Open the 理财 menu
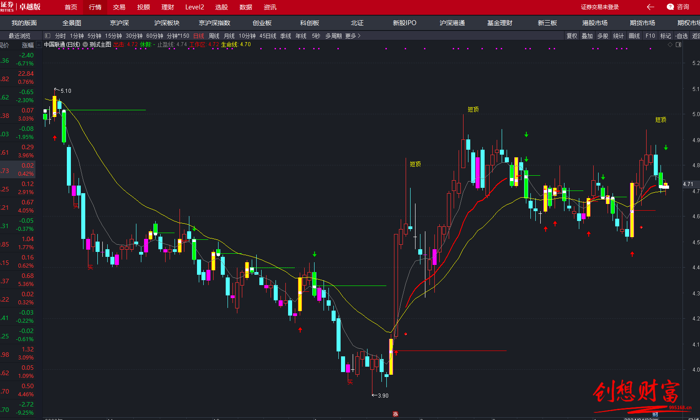This screenshot has height=420, width=700. pos(168,7)
